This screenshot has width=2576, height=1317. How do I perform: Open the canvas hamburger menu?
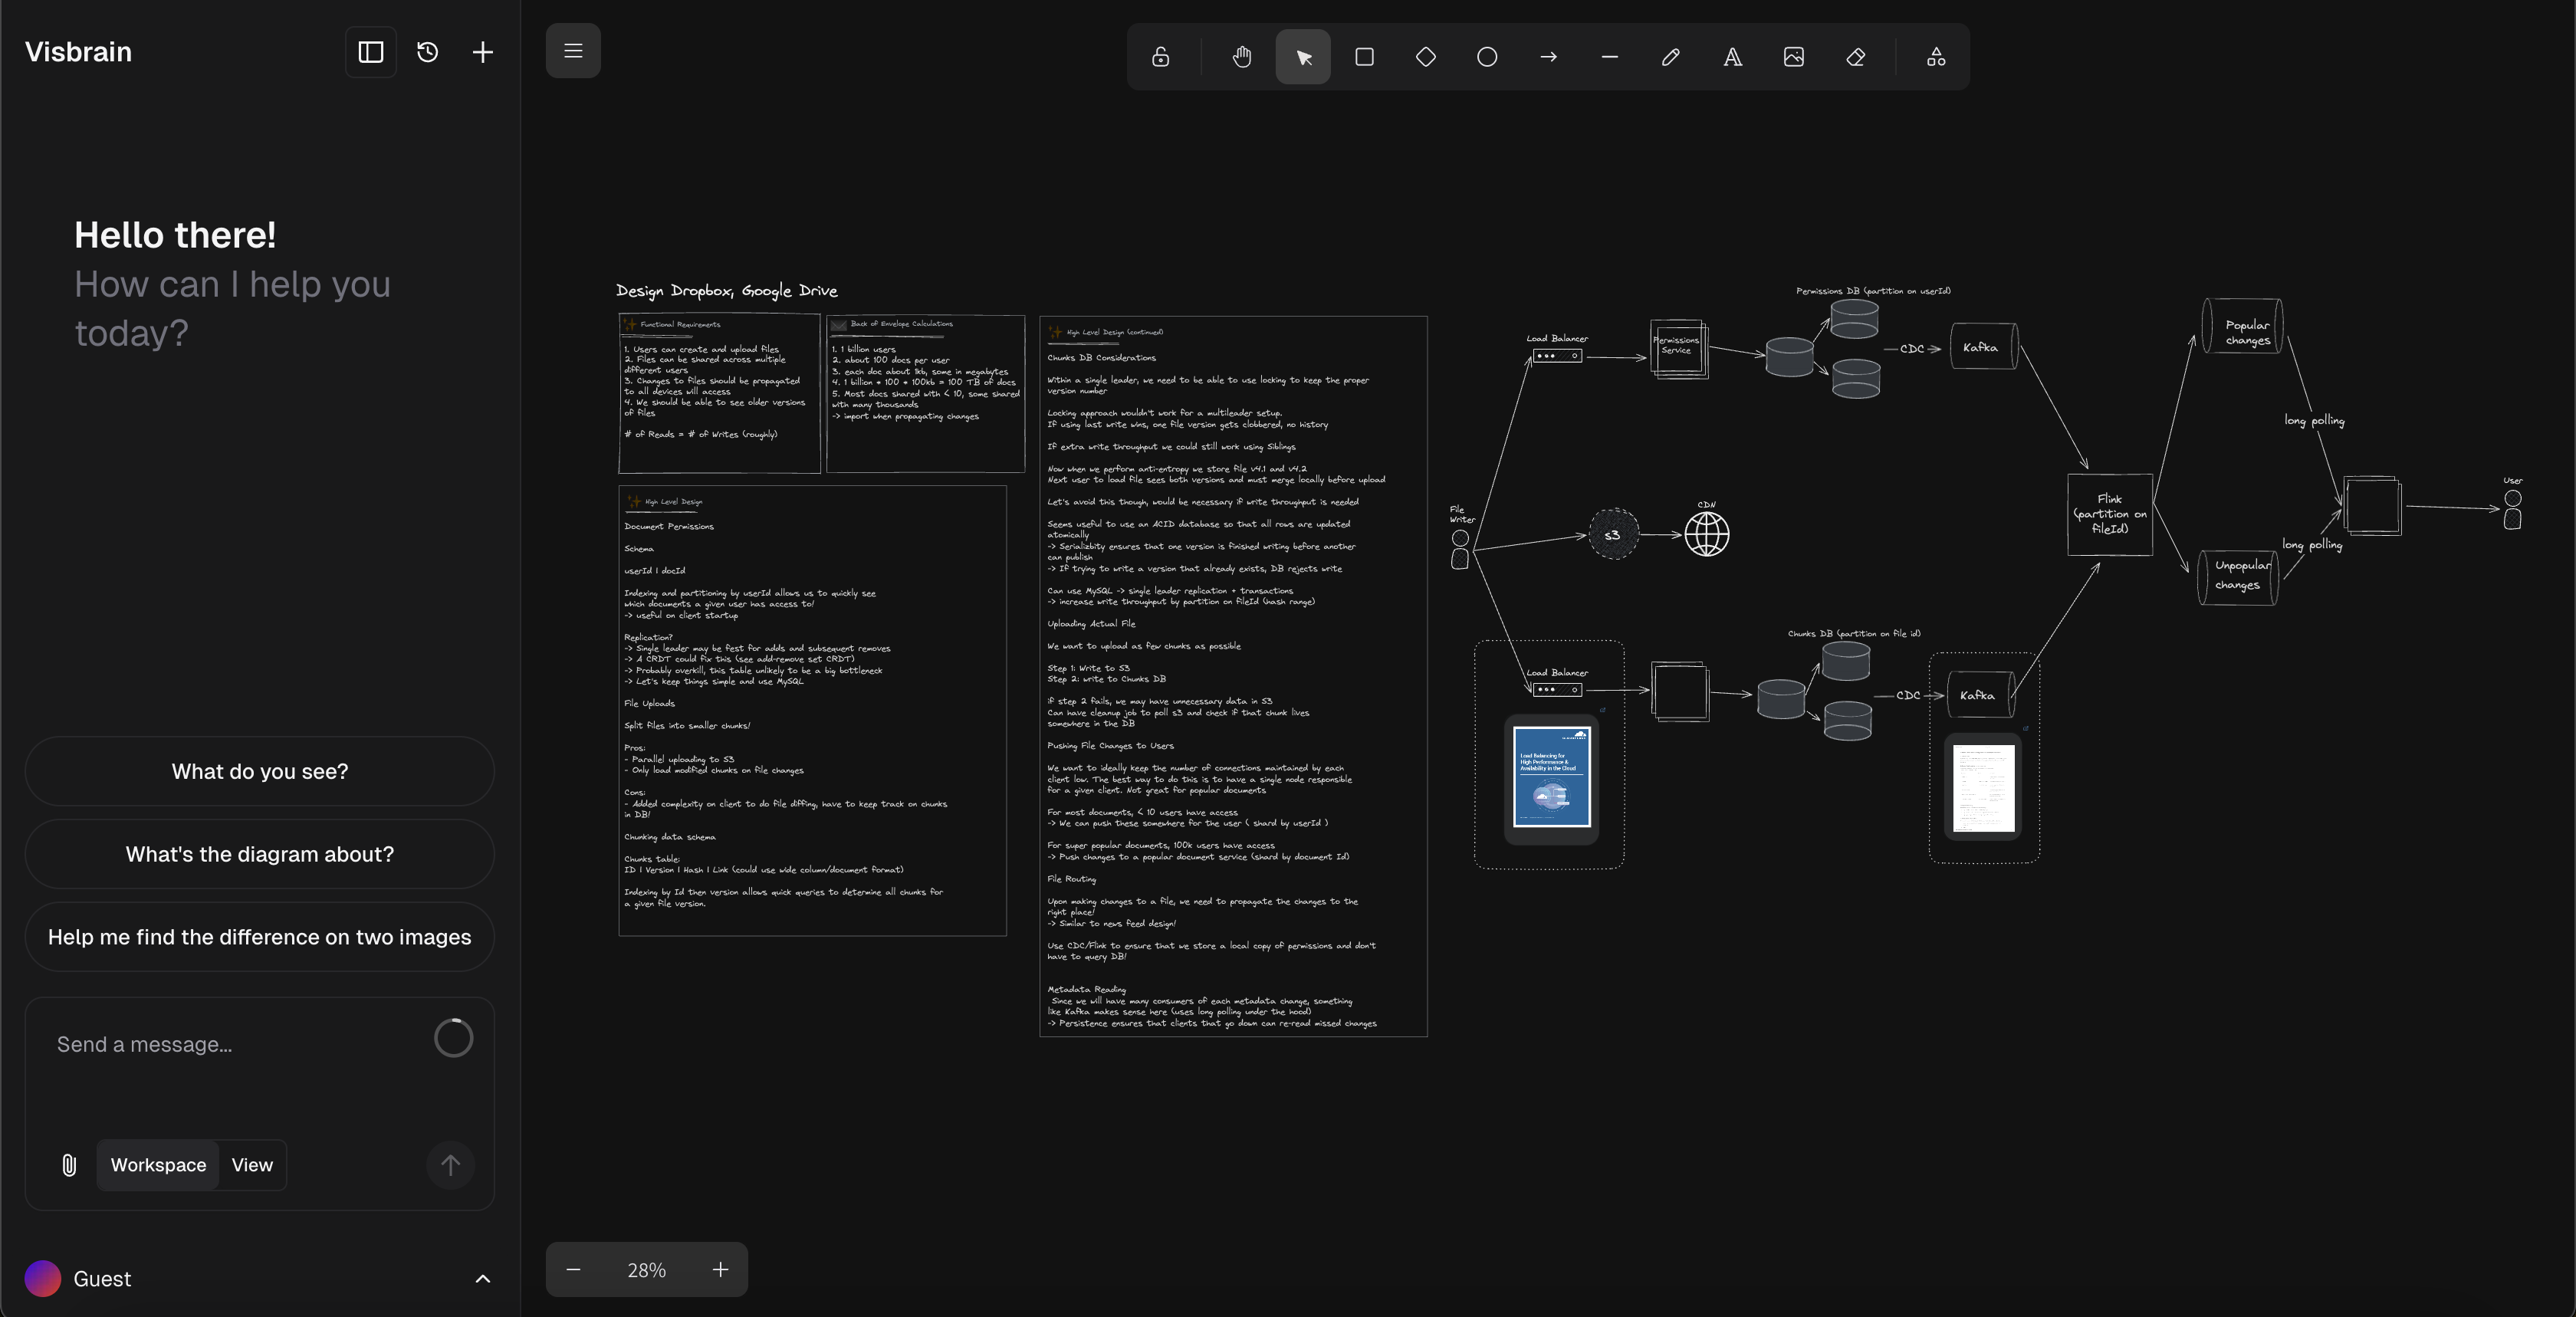tap(573, 51)
